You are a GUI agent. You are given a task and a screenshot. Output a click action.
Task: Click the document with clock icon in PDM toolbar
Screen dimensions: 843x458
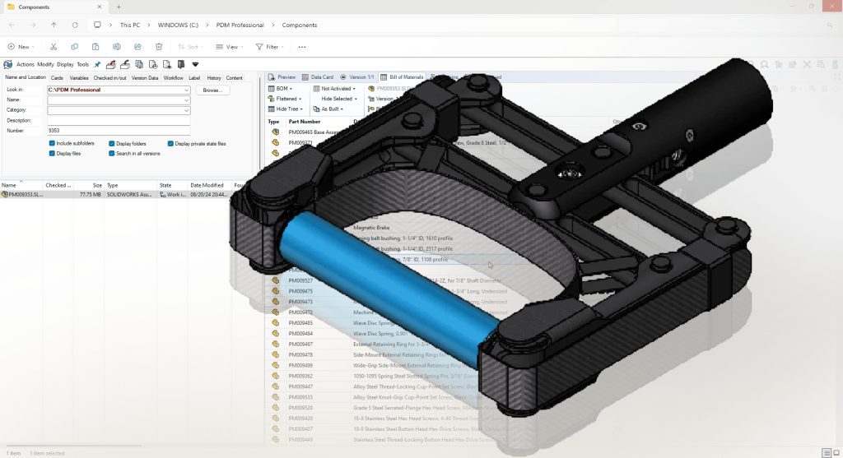coord(152,64)
